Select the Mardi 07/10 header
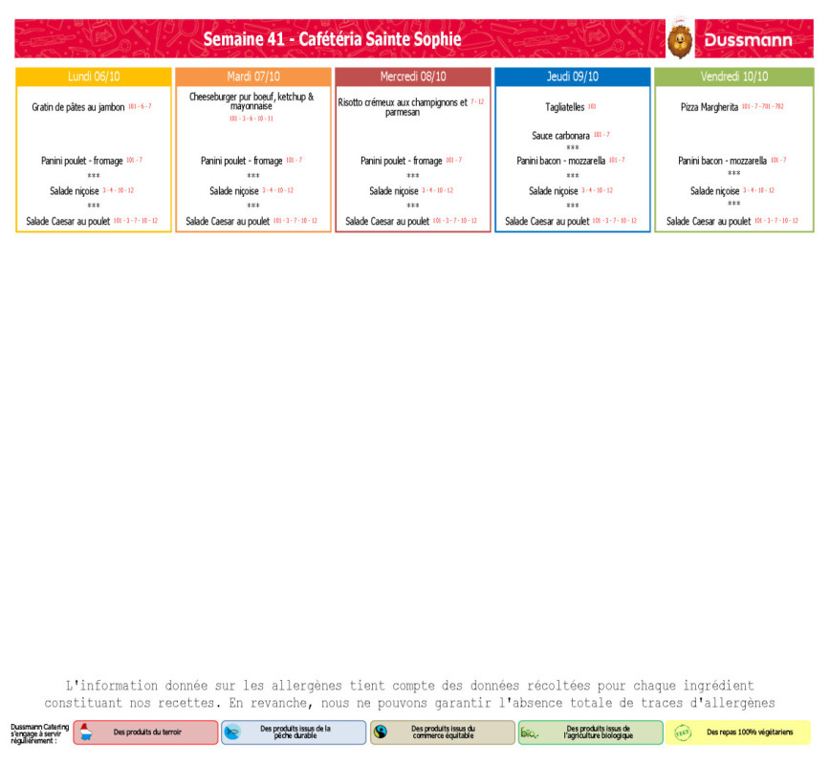This screenshot has width=830, height=765. coord(253,76)
